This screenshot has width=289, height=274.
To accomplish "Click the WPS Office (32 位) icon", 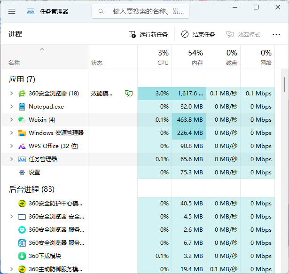I will 22,146.
